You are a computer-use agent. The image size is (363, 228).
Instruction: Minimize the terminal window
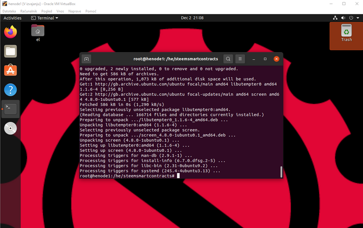point(254,59)
